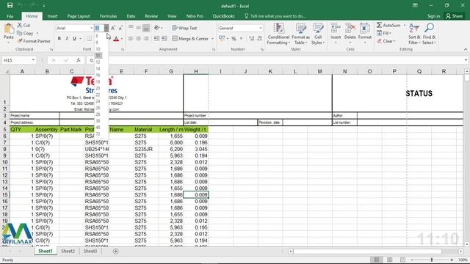Activate the Format Painter tool
This screenshot has width=470, height=264.
34,41
